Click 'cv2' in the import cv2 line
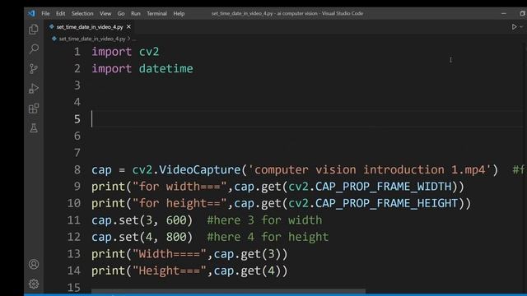The image size is (527, 296). pyautogui.click(x=149, y=52)
